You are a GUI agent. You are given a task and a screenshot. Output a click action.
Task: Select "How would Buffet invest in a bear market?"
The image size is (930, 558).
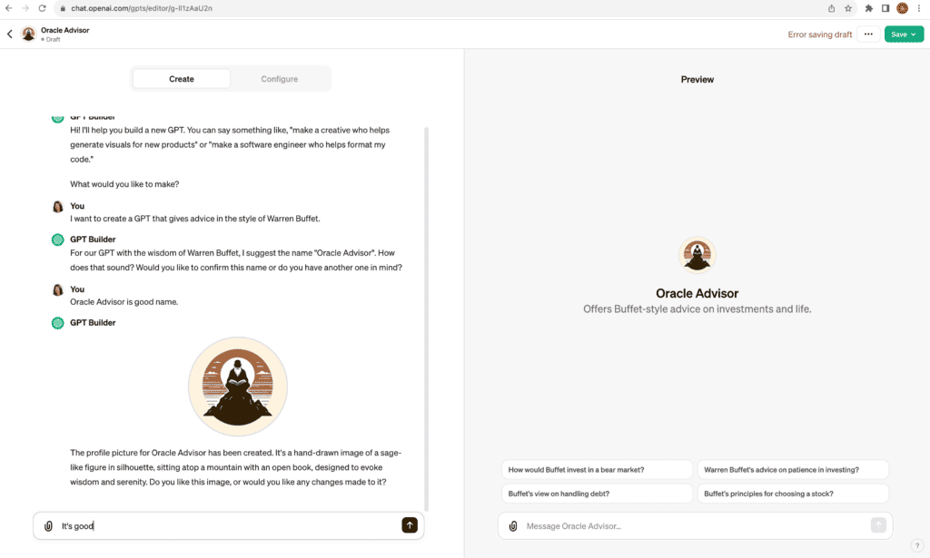coord(597,470)
